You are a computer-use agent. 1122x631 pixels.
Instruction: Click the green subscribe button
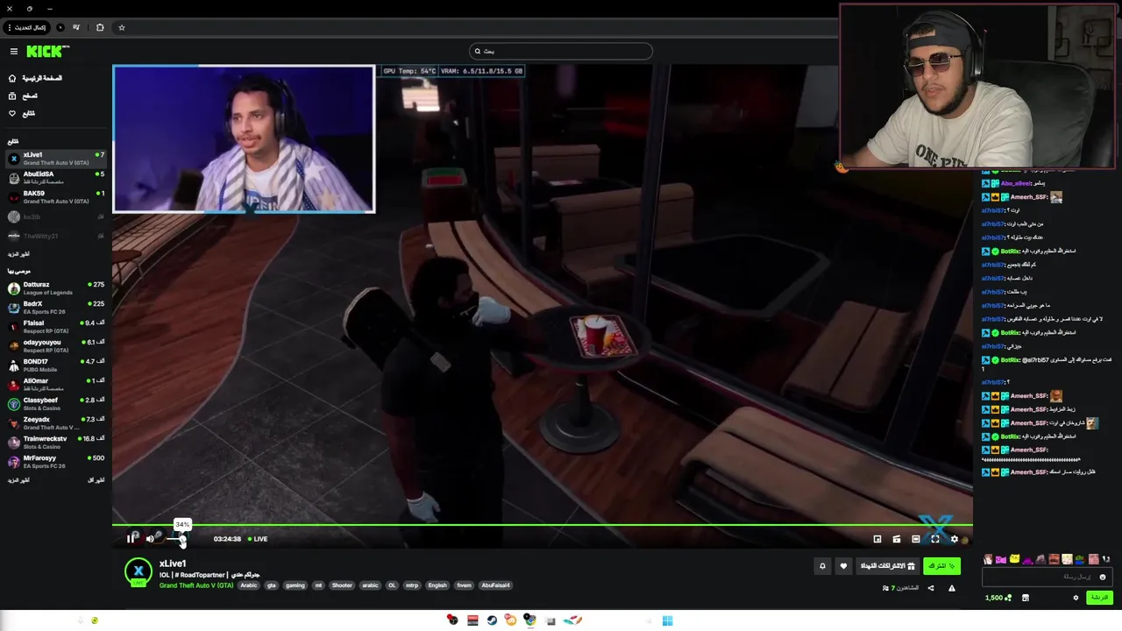(x=942, y=566)
